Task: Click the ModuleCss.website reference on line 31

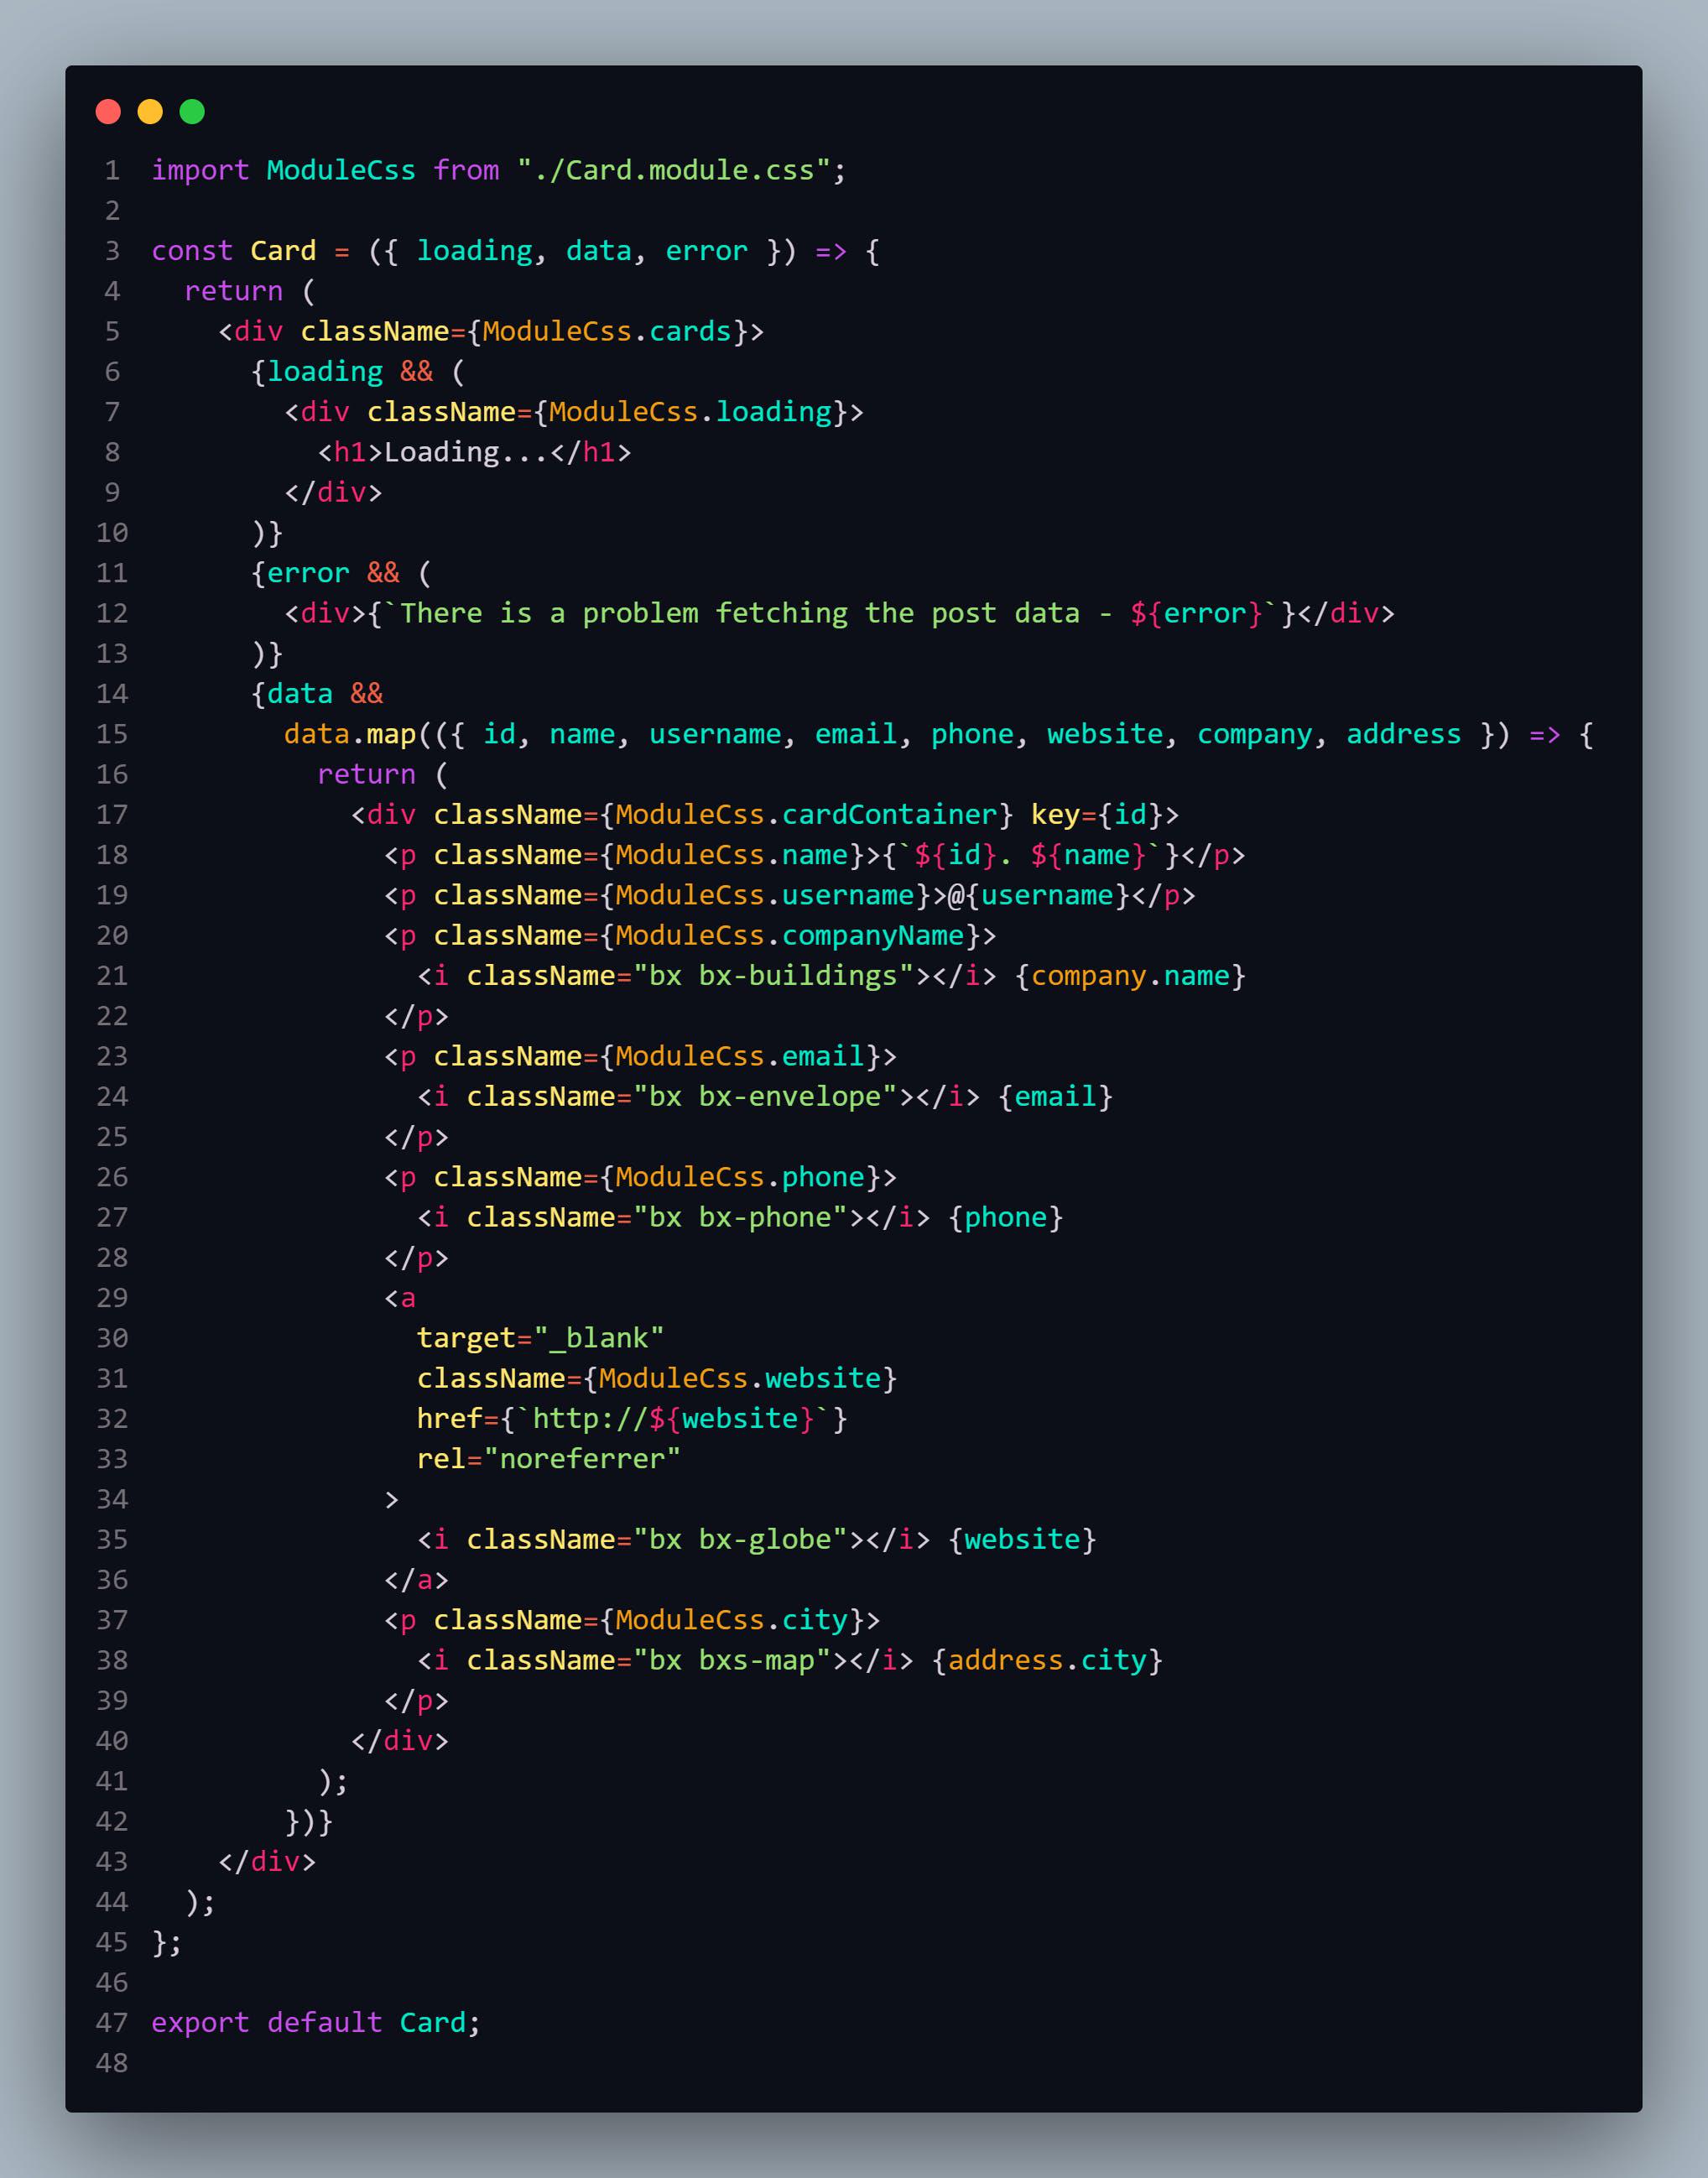Action: (x=740, y=1379)
